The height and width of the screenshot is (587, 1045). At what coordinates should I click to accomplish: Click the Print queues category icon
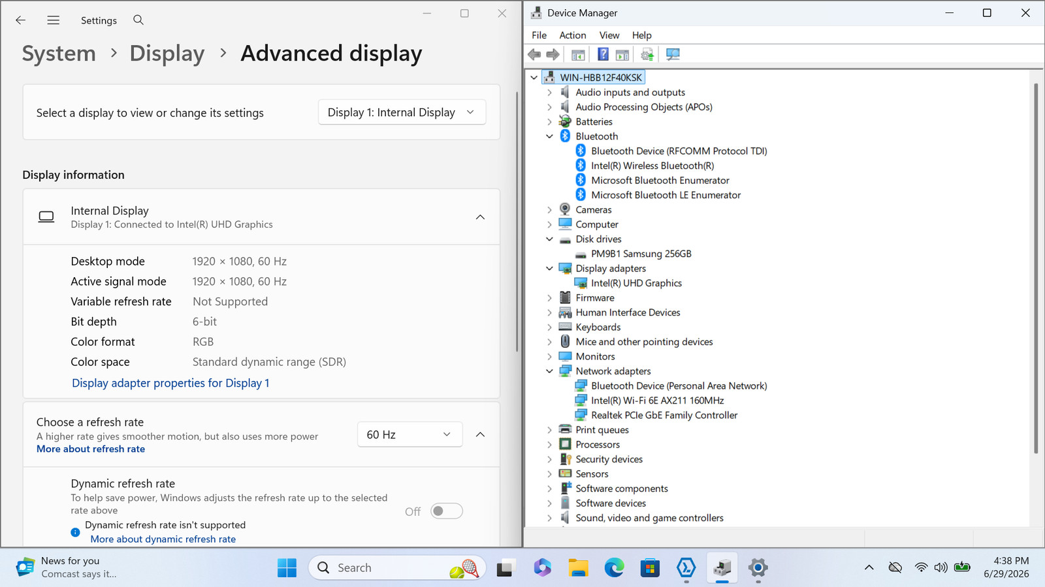pos(565,430)
